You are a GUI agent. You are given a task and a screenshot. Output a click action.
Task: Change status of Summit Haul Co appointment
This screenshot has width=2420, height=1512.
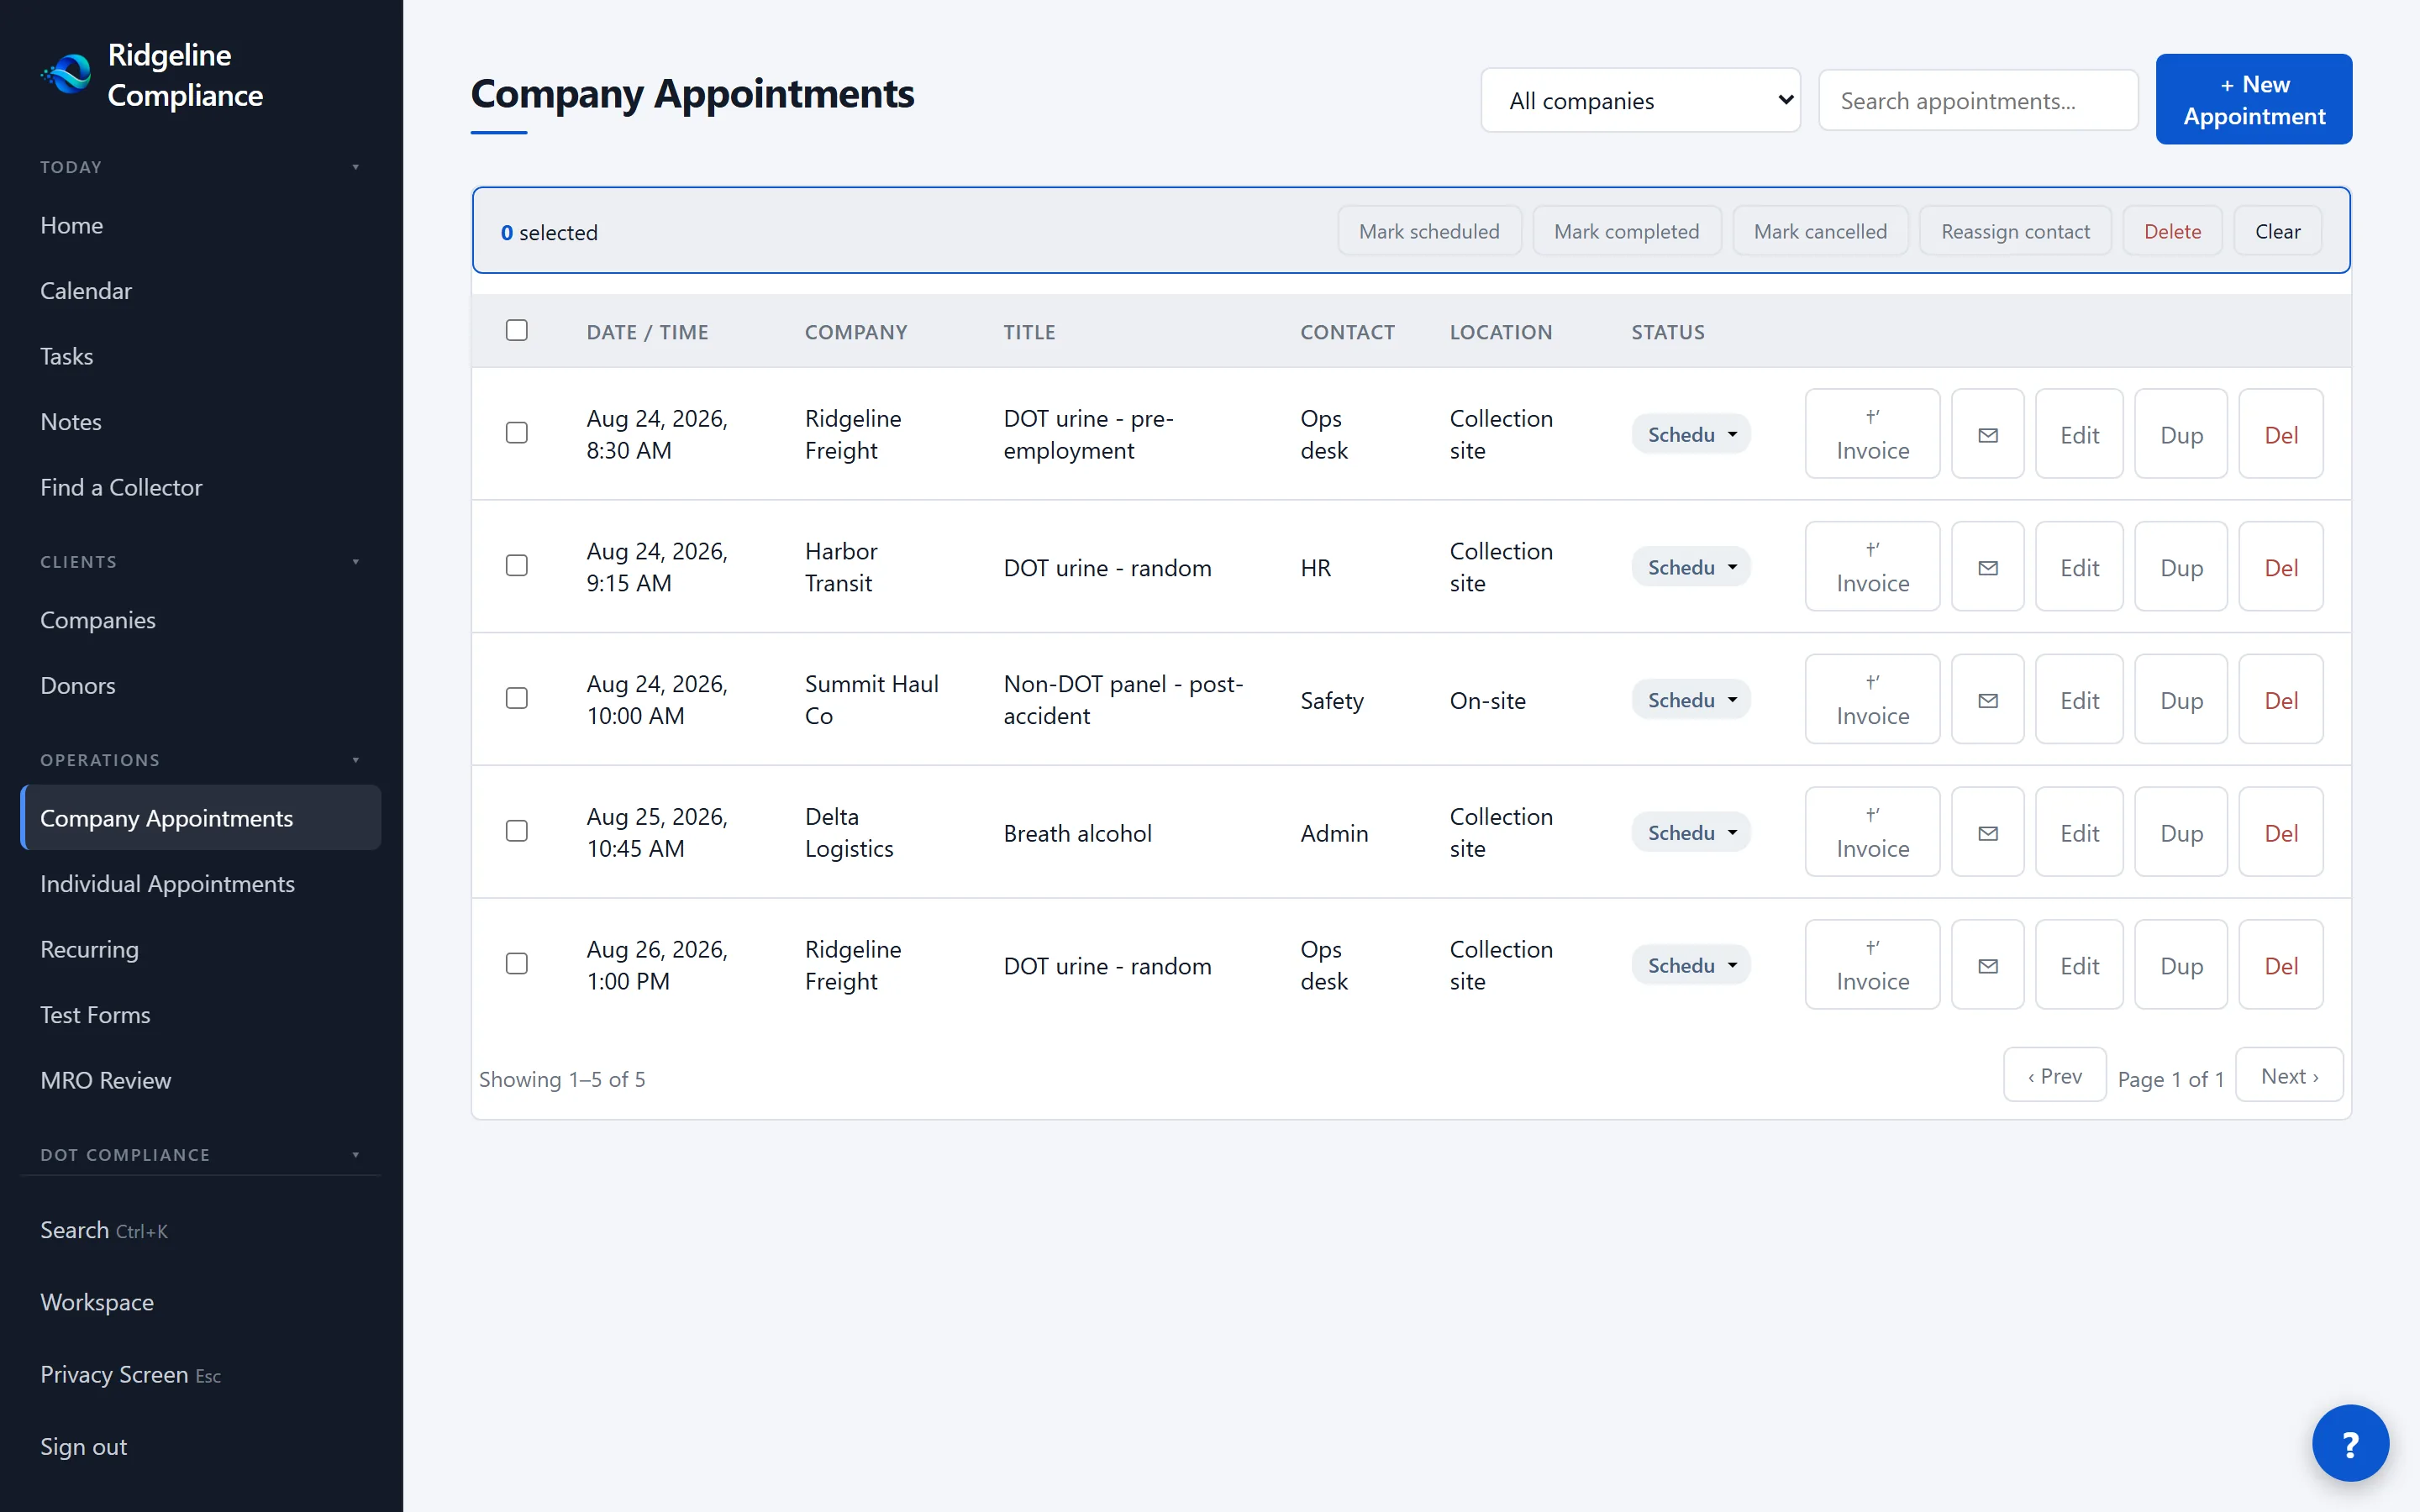coord(1691,700)
